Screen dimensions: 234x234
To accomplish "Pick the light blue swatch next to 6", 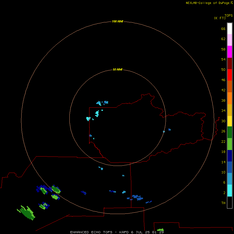I will [x=230, y=179].
